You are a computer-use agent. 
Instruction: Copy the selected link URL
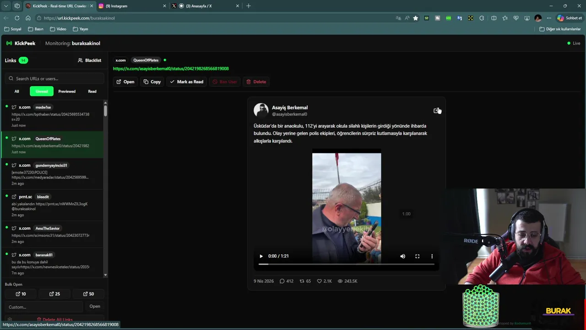[x=152, y=82]
